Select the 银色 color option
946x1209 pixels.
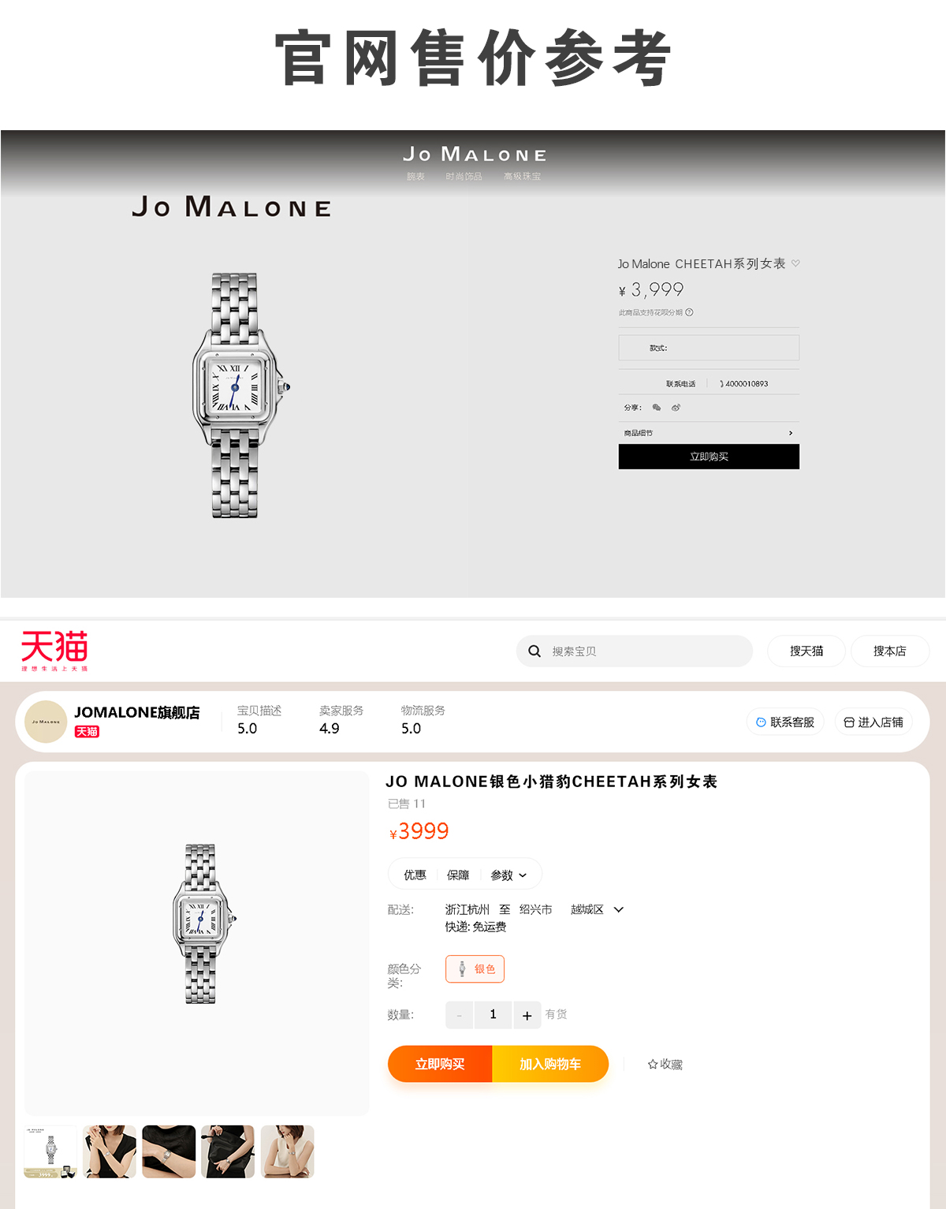(x=475, y=969)
